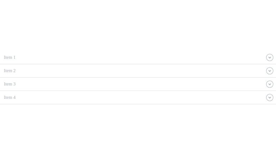Image resolution: width=276 pixels, height=155 pixels.
Task: Toggle the Item 4 accordion row open
Action: [x=138, y=97]
